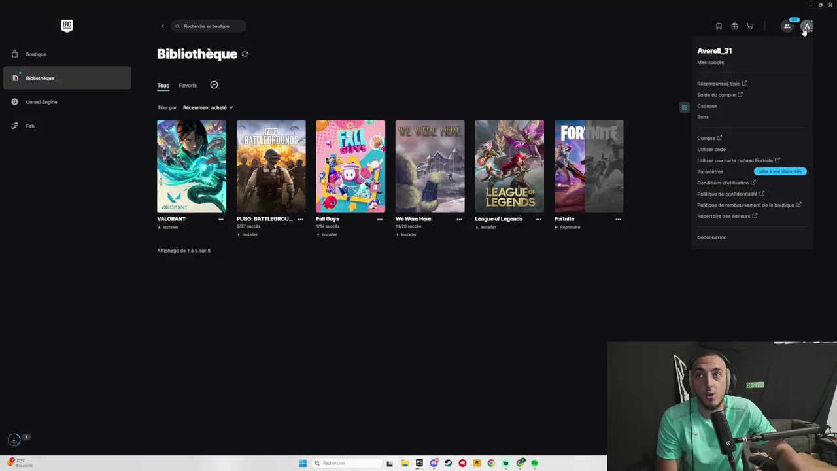Viewport: 837px width, 471px height.
Task: Open Paramètres in account menu
Action: 710,171
